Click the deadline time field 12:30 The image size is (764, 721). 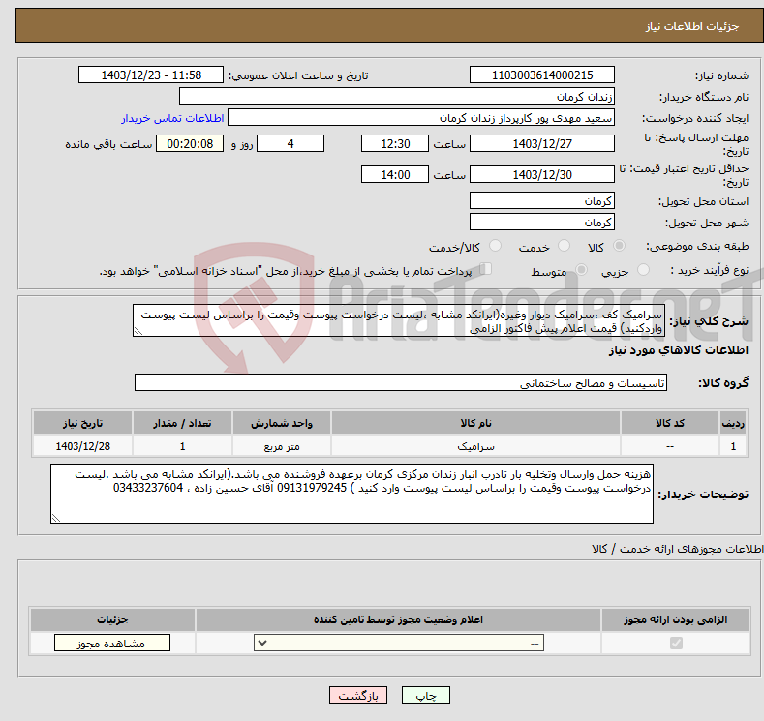[395, 143]
